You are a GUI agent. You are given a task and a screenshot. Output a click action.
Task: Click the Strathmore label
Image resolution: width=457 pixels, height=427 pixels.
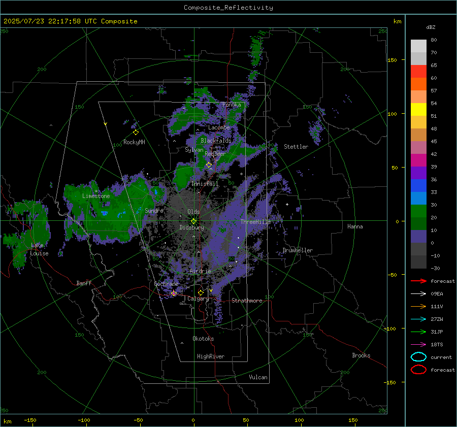coord(247,301)
